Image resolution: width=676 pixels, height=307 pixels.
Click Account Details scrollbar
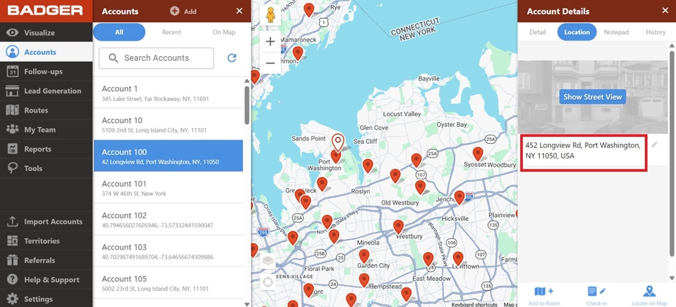(x=672, y=153)
